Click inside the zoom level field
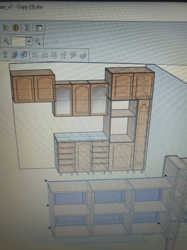This screenshot has width=187, height=250. [x=18, y=41]
